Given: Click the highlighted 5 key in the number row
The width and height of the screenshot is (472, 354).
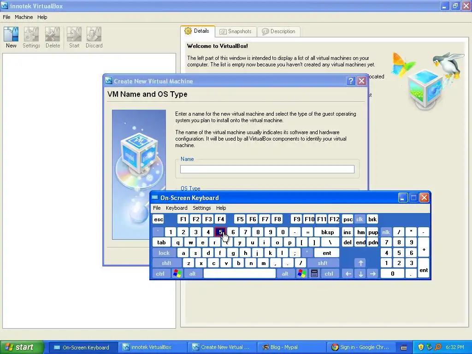Looking at the screenshot, I should coord(220,232).
